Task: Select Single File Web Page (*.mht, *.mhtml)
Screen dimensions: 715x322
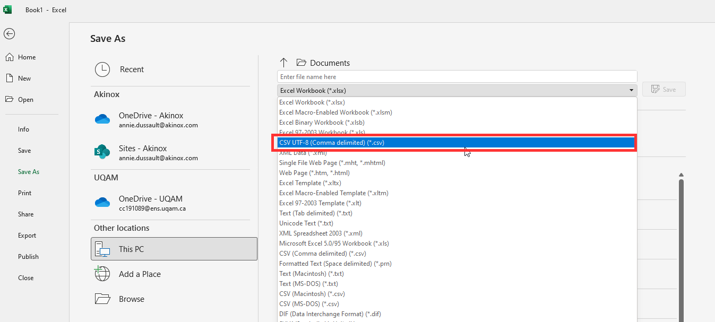Action: 457,163
